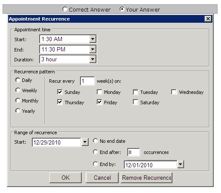Close the Appointment Recurrence dialog

pos(208,19)
